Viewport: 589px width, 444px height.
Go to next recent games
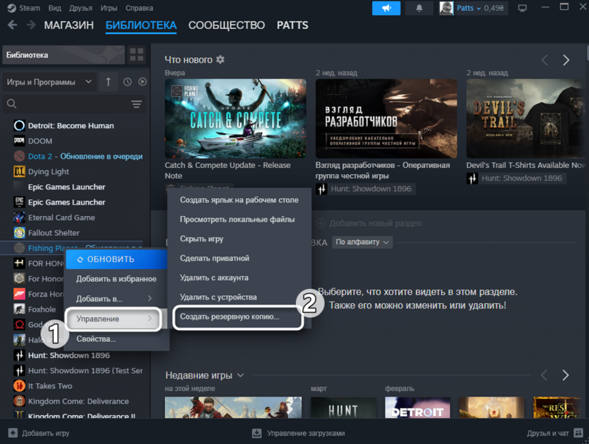566,375
